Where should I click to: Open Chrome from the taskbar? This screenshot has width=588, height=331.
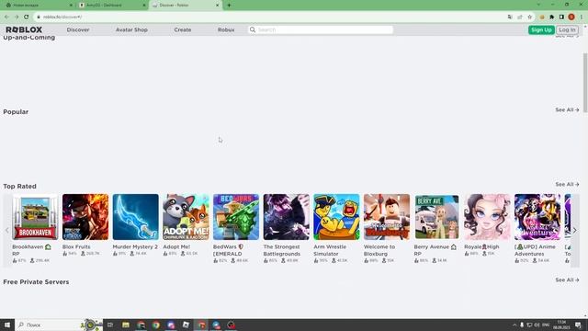point(156,325)
